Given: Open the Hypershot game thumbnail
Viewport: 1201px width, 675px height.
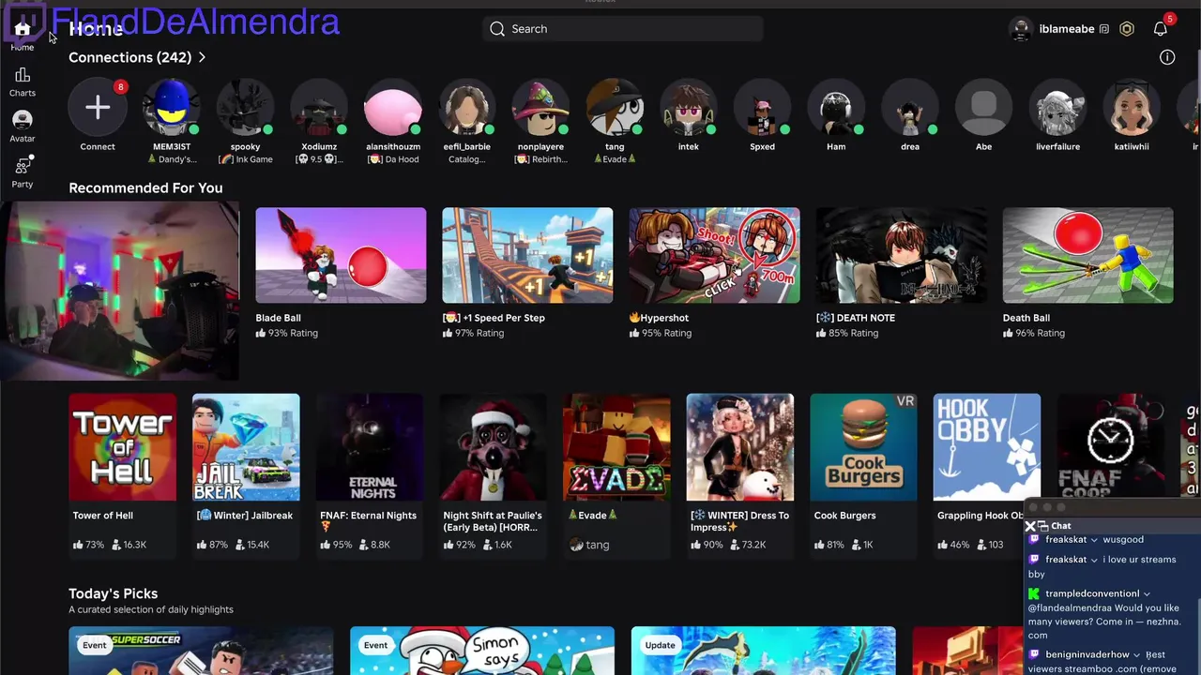Looking at the screenshot, I should click(714, 256).
